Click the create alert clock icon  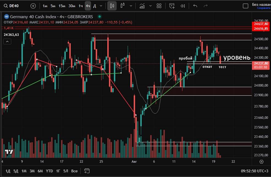(x=172, y=6)
